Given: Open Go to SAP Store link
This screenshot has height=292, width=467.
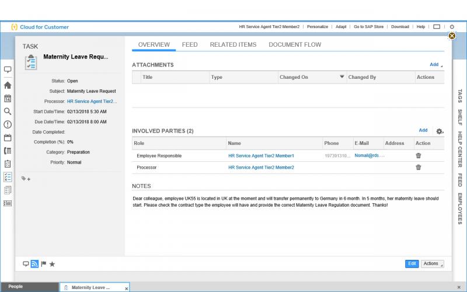Looking at the screenshot, I should 369,26.
